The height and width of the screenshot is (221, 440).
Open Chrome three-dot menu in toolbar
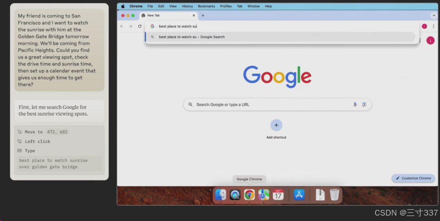point(434,26)
